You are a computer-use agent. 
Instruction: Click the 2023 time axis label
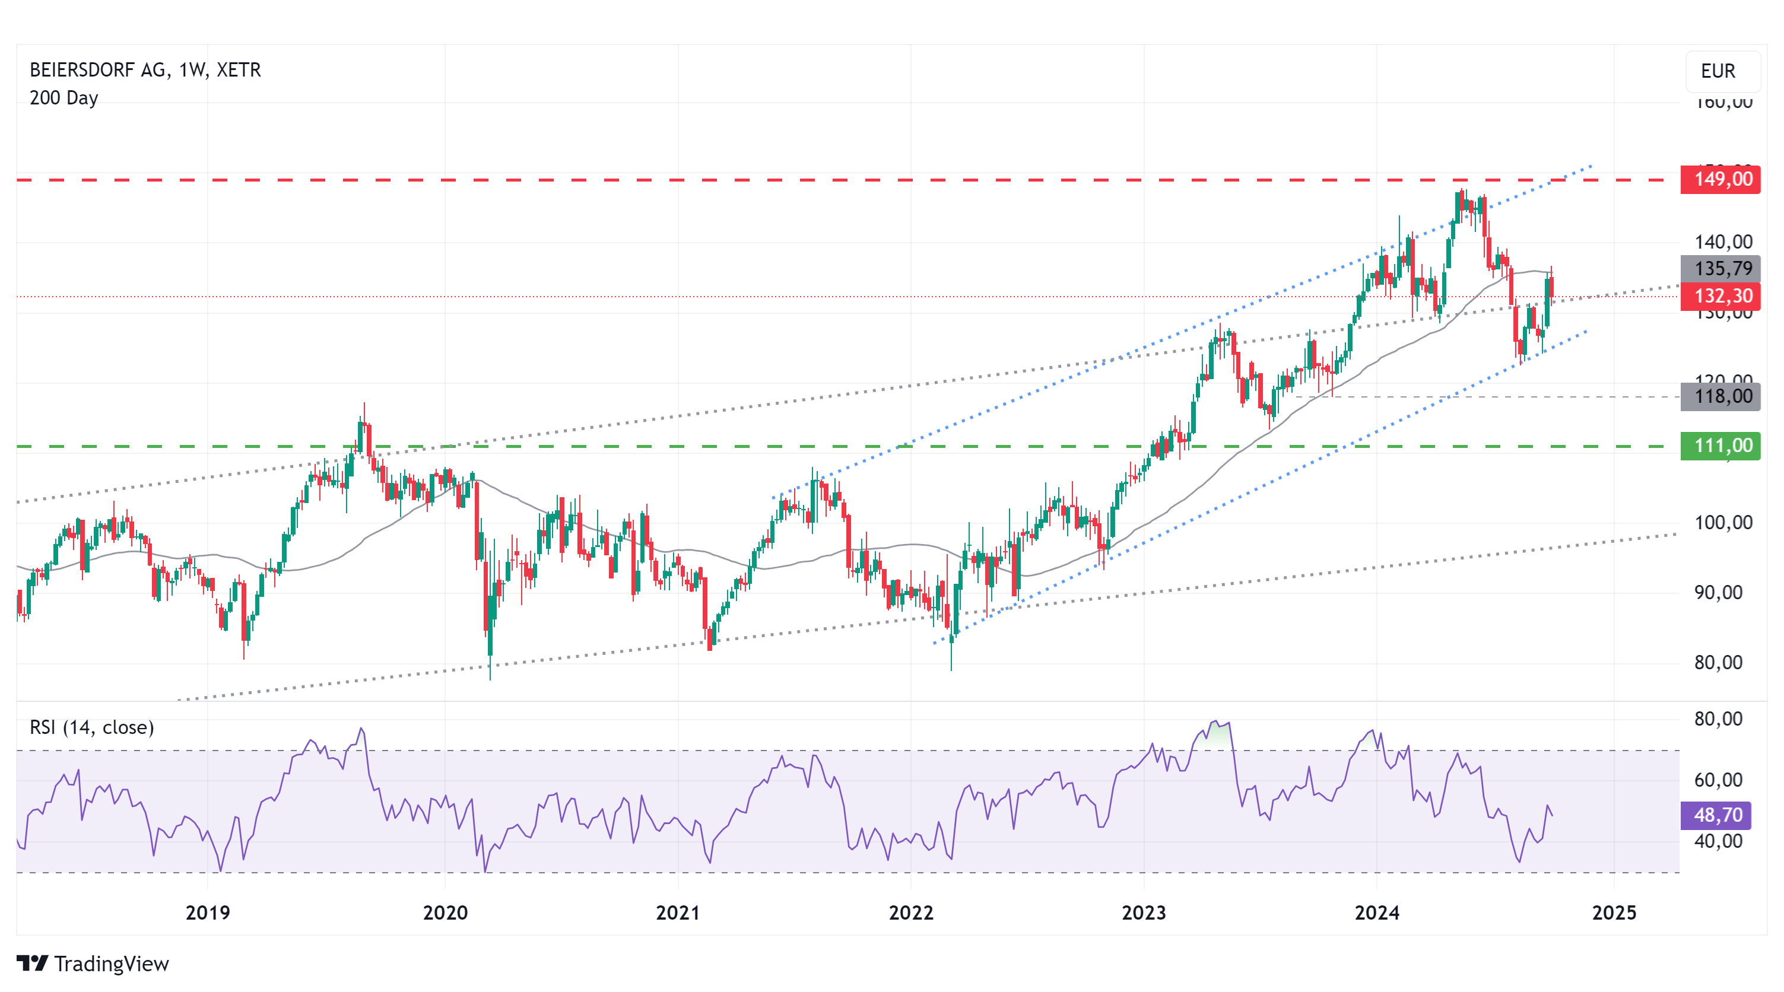[1144, 913]
